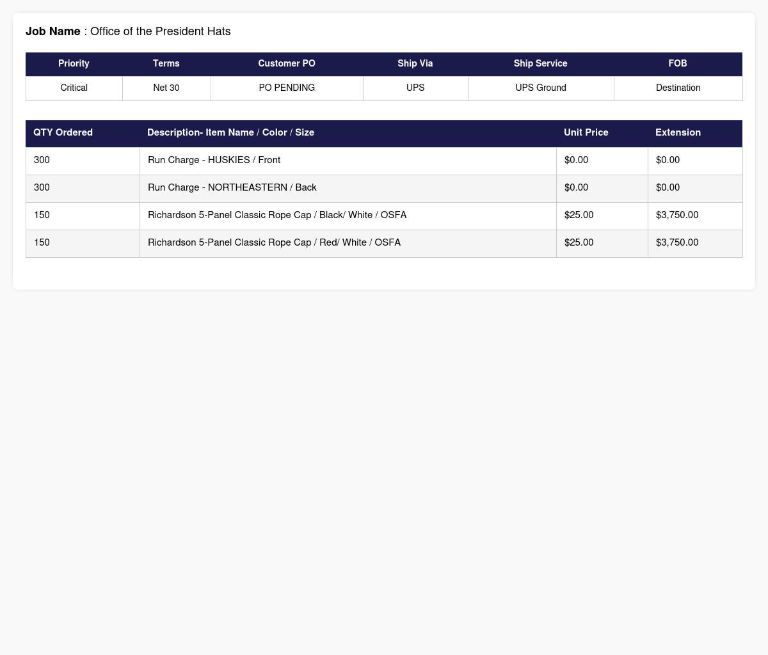Screen dimensions: 768x655
Task: Select the UPS Ground cell
Action: tap(541, 88)
